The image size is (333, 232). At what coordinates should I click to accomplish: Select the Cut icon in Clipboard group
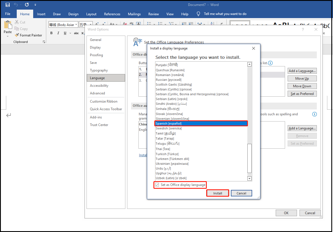(x=16, y=22)
